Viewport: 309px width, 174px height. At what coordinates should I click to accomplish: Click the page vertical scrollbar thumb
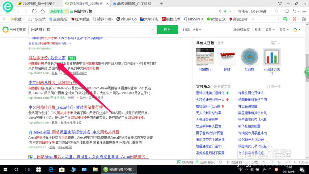coord(307,68)
